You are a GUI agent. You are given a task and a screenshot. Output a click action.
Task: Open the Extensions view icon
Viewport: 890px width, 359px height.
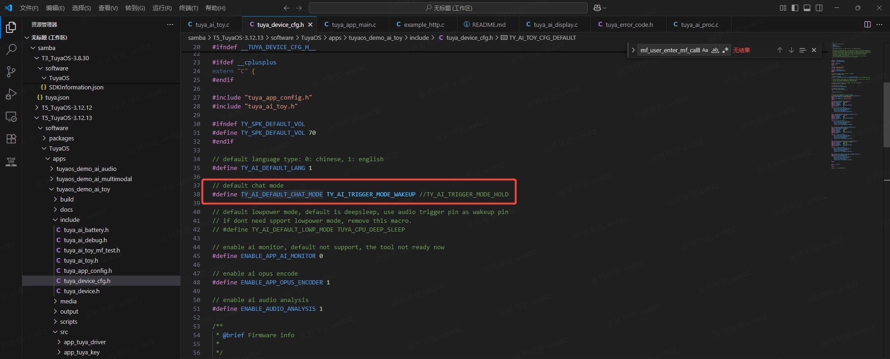pyautogui.click(x=11, y=139)
